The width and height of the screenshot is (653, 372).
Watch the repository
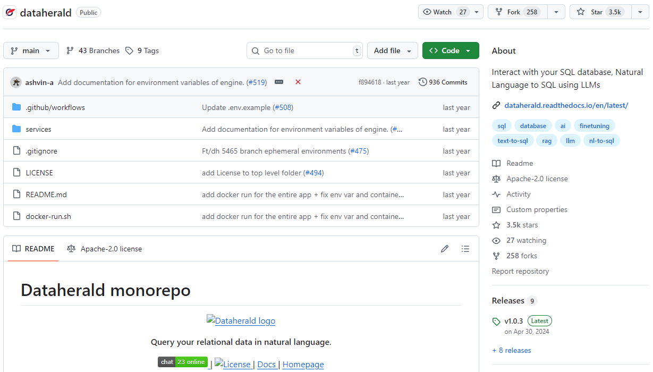click(x=440, y=11)
